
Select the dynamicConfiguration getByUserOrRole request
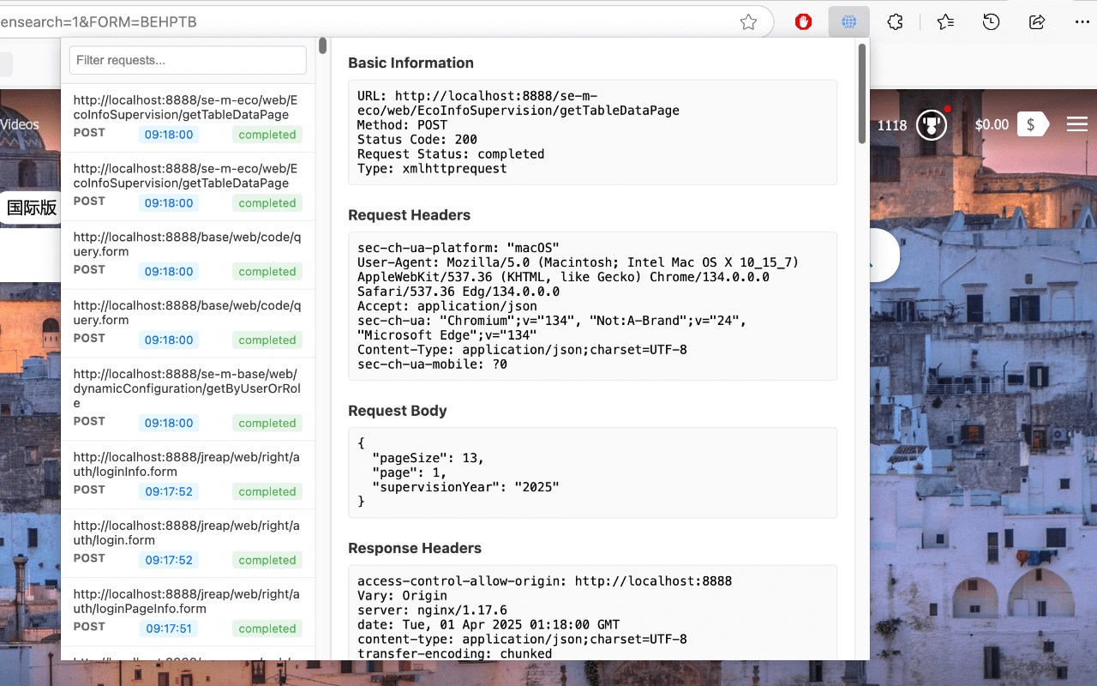[188, 400]
